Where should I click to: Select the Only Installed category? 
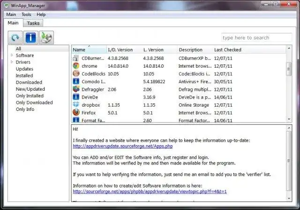point(30,96)
